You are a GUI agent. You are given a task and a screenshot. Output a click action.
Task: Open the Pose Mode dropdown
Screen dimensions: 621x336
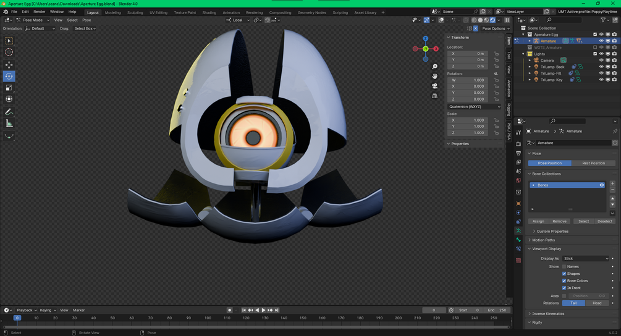[33, 20]
